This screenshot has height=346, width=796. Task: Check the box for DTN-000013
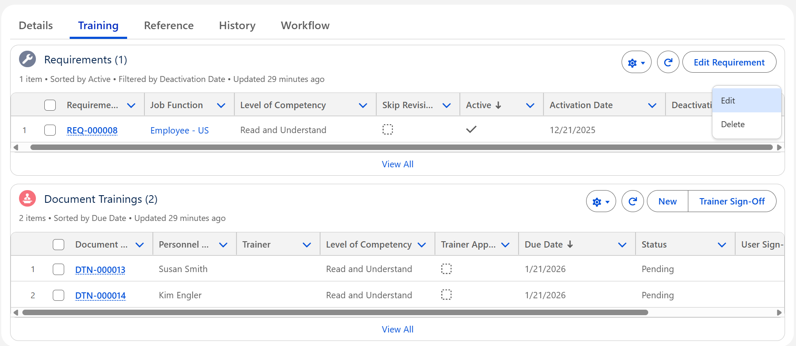pyautogui.click(x=59, y=270)
